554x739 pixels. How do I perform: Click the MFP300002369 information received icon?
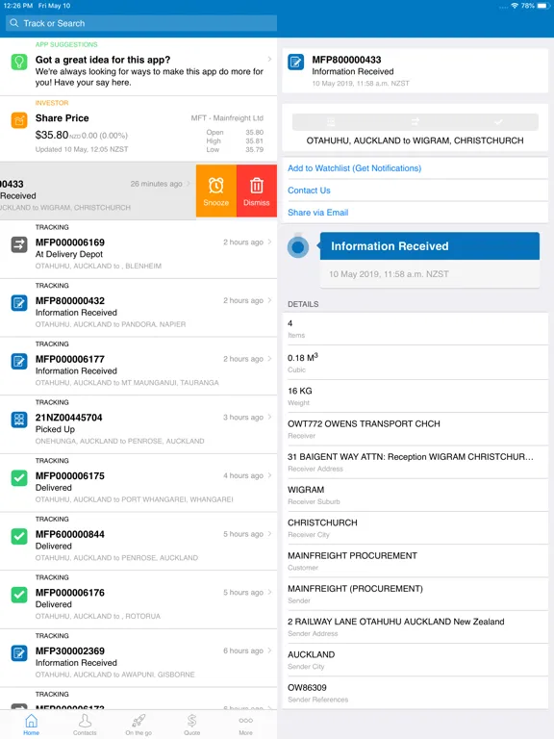coord(19,653)
